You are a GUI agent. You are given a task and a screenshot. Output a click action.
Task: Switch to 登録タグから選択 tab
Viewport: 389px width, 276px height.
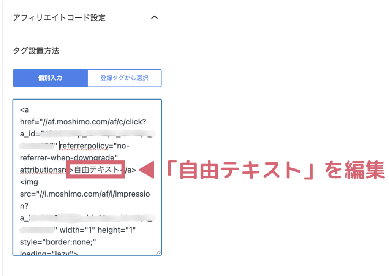point(124,78)
